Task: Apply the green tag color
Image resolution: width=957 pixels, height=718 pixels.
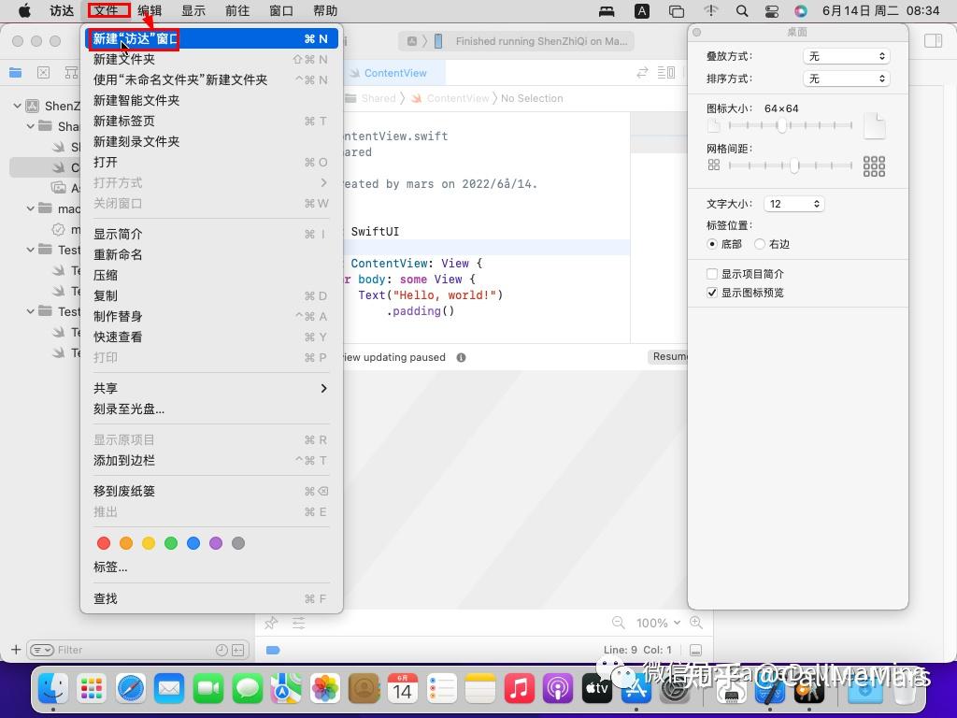Action: click(x=171, y=543)
